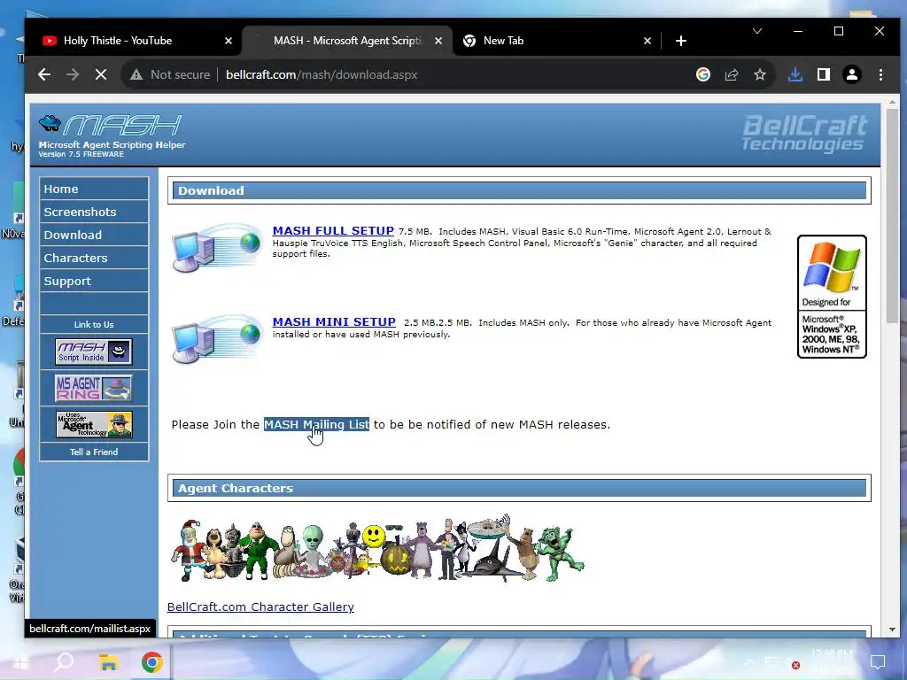Expand the tab search chevron

(x=757, y=31)
